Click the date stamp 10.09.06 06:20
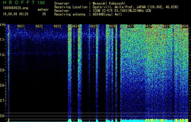Screen dimensions: 191x122 [15, 14]
